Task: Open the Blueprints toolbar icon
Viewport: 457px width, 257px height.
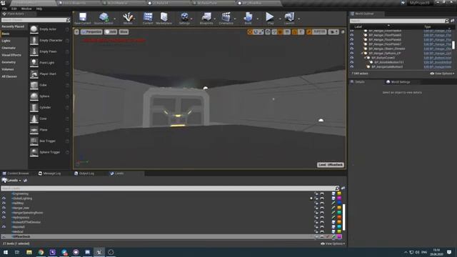Action: pos(206,17)
